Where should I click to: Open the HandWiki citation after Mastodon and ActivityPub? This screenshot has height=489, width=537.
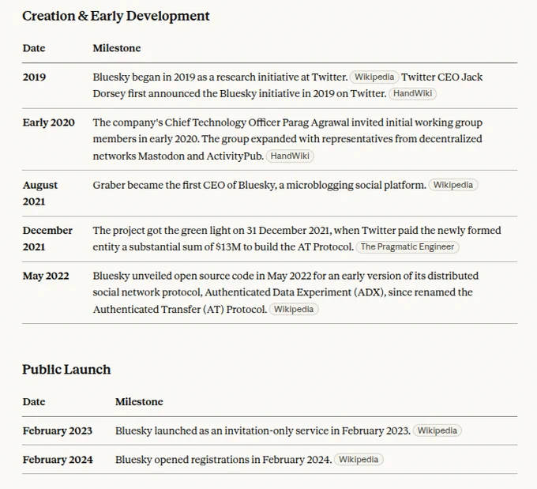[x=290, y=156]
